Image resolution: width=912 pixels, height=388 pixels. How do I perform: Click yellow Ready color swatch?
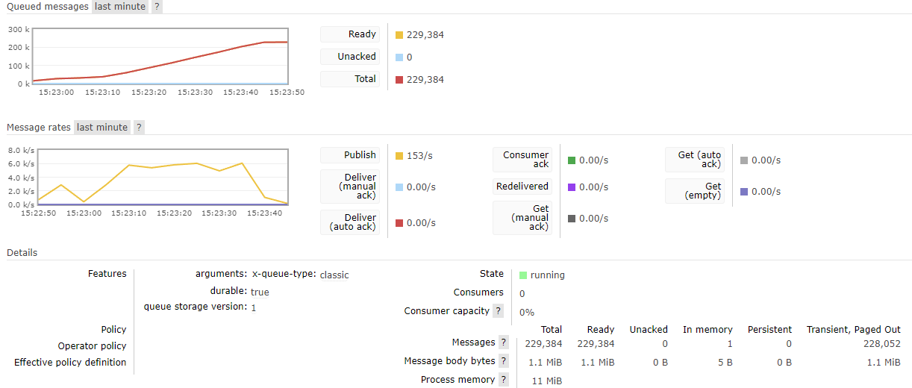(399, 35)
